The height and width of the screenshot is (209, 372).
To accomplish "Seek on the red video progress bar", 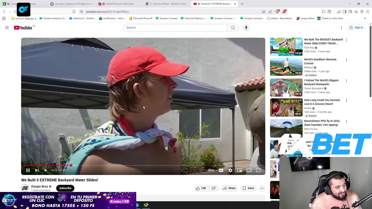I will [143, 165].
